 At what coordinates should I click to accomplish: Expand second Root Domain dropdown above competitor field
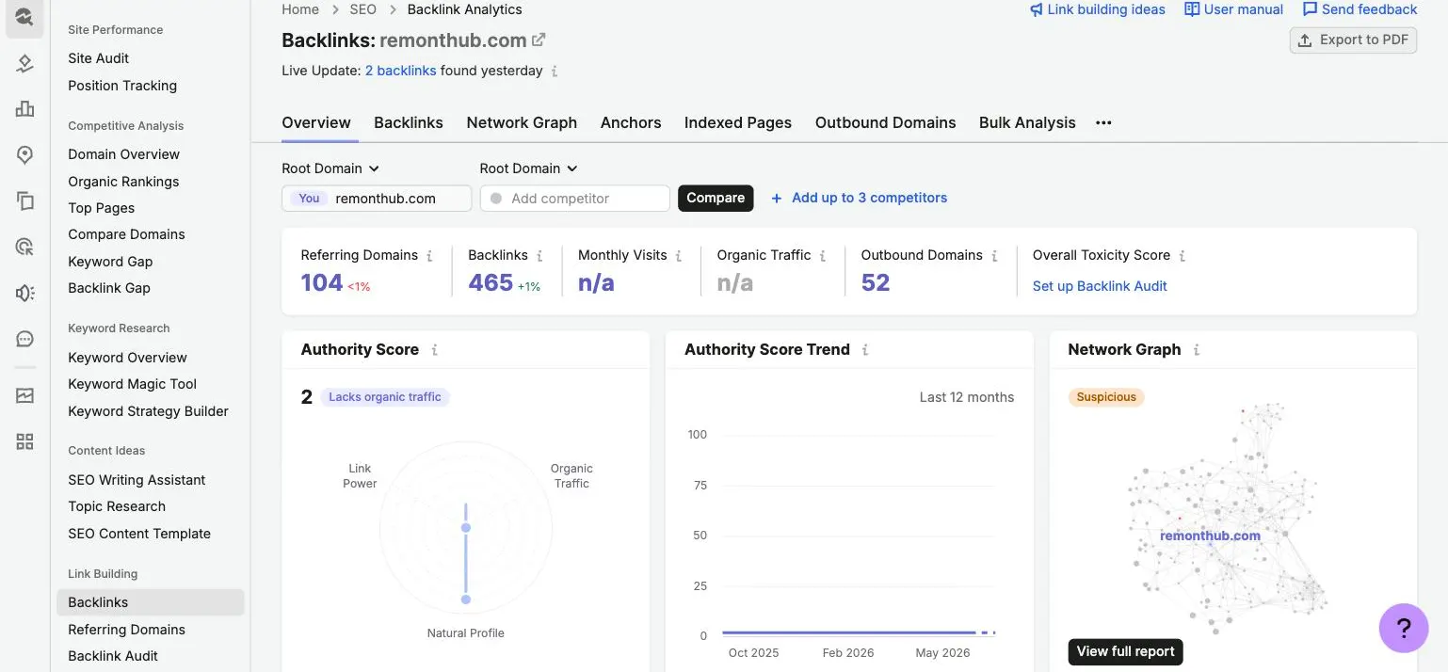pos(528,168)
